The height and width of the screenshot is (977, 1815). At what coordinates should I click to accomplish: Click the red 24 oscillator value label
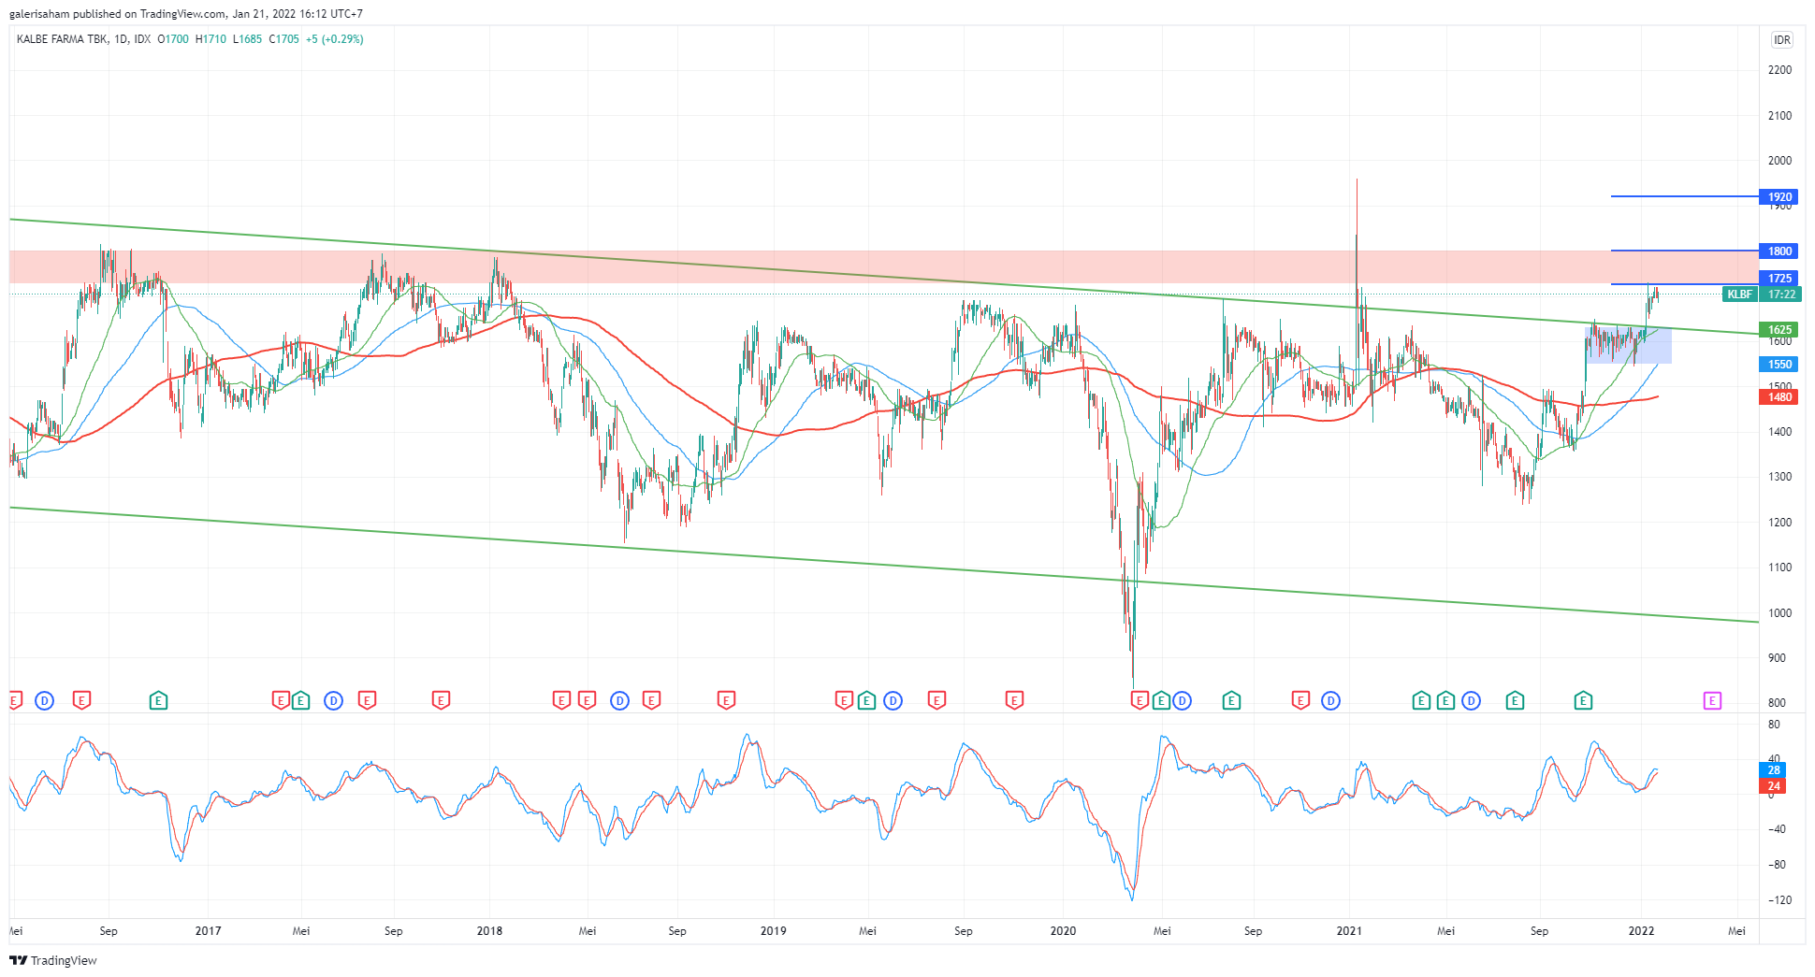pos(1773,786)
